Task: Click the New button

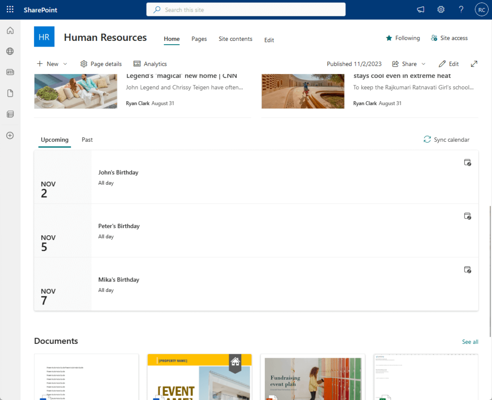Action: tap(48, 64)
